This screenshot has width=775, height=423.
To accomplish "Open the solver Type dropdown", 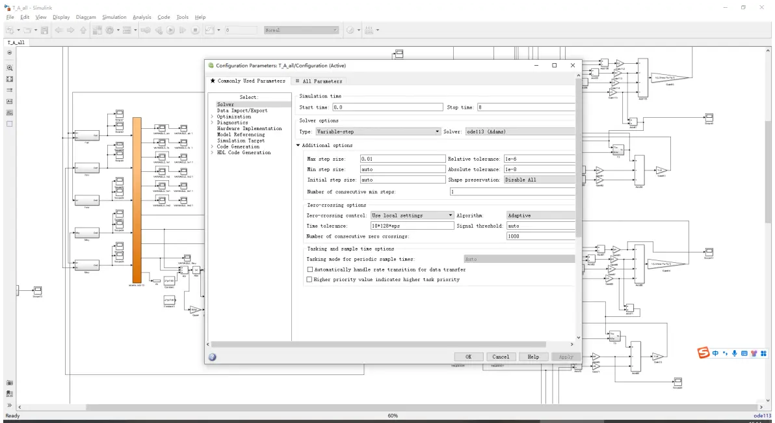I will pos(378,131).
